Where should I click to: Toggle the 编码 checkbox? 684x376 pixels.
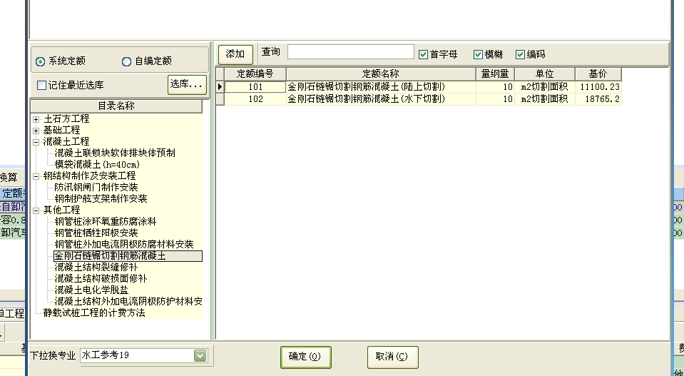[x=520, y=54]
